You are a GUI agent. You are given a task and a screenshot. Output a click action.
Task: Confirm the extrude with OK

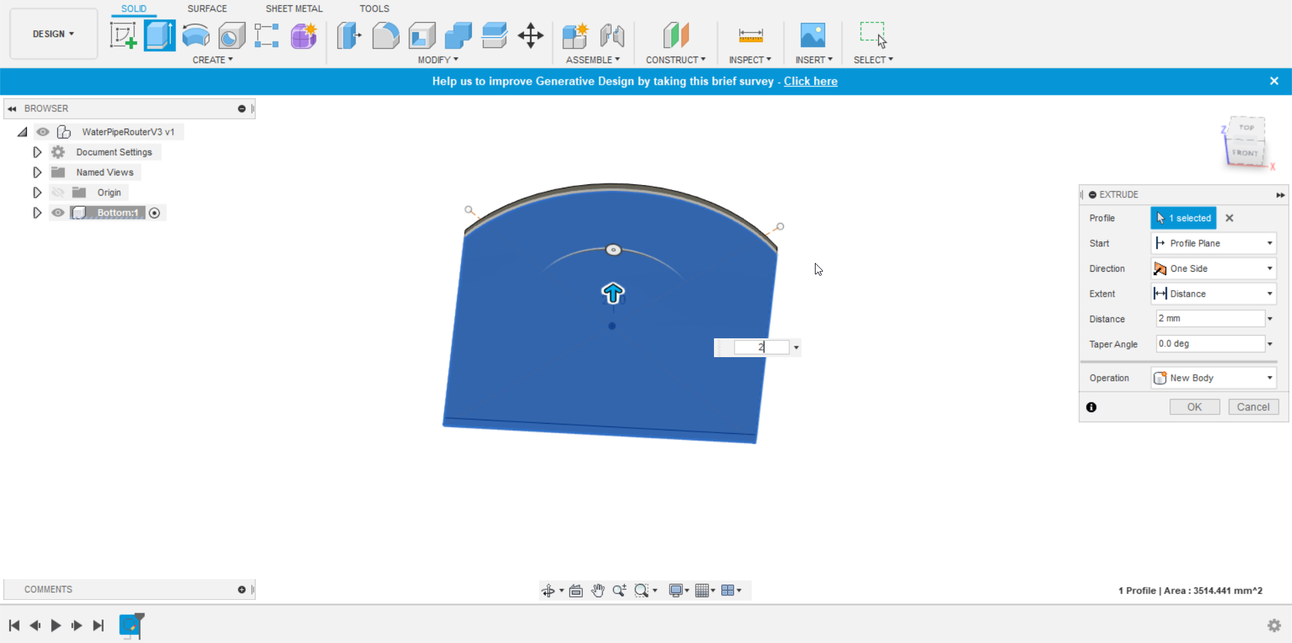[x=1194, y=407]
